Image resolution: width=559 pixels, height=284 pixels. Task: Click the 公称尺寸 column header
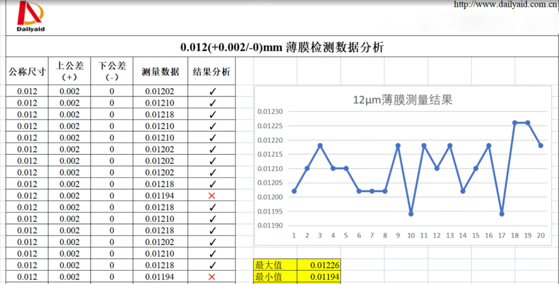click(x=27, y=72)
